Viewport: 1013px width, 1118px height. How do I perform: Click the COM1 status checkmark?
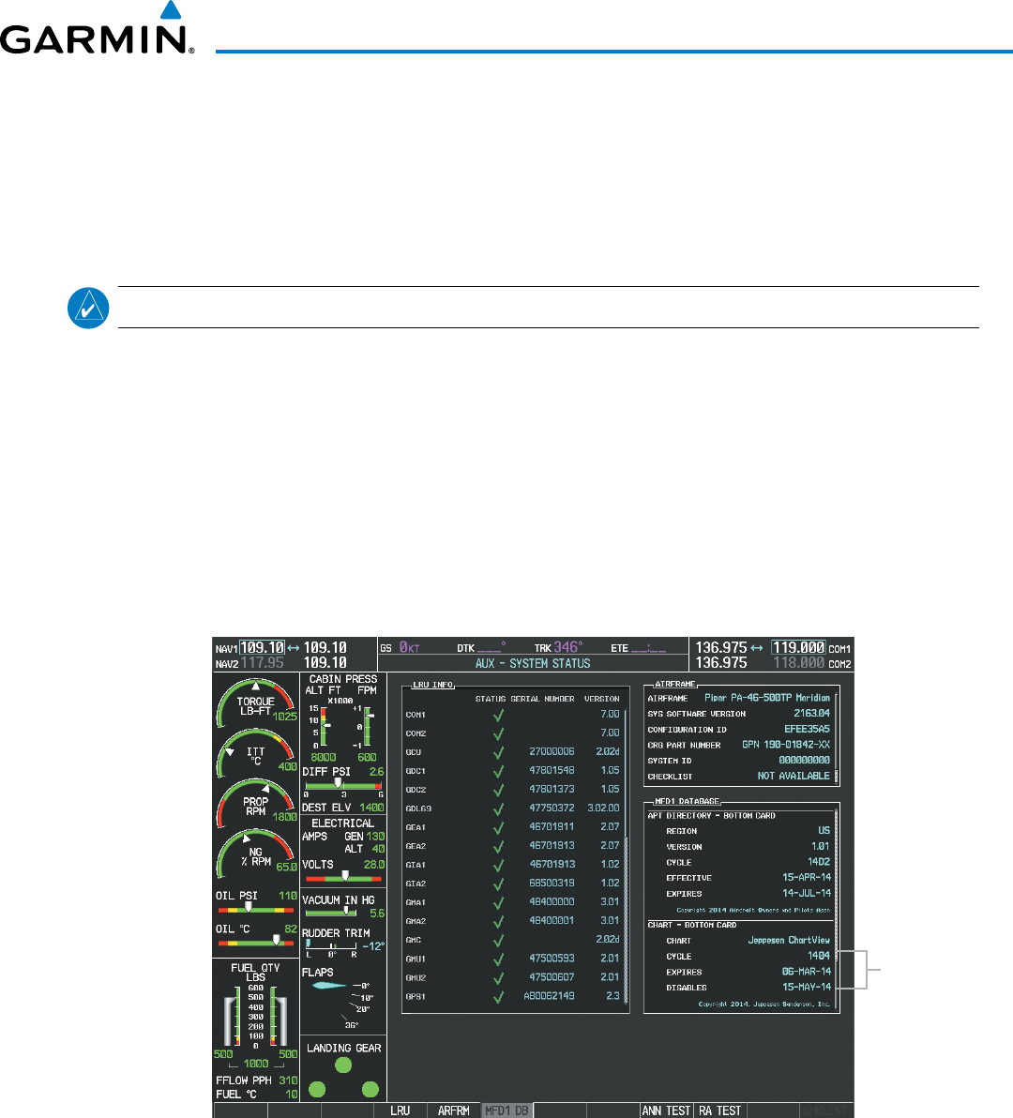coord(498,715)
